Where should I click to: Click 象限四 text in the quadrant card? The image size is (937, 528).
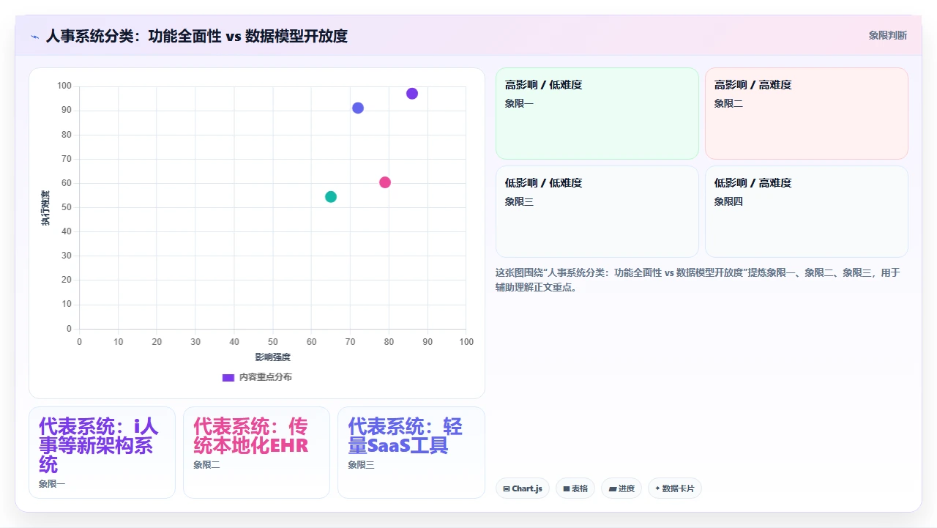point(728,202)
